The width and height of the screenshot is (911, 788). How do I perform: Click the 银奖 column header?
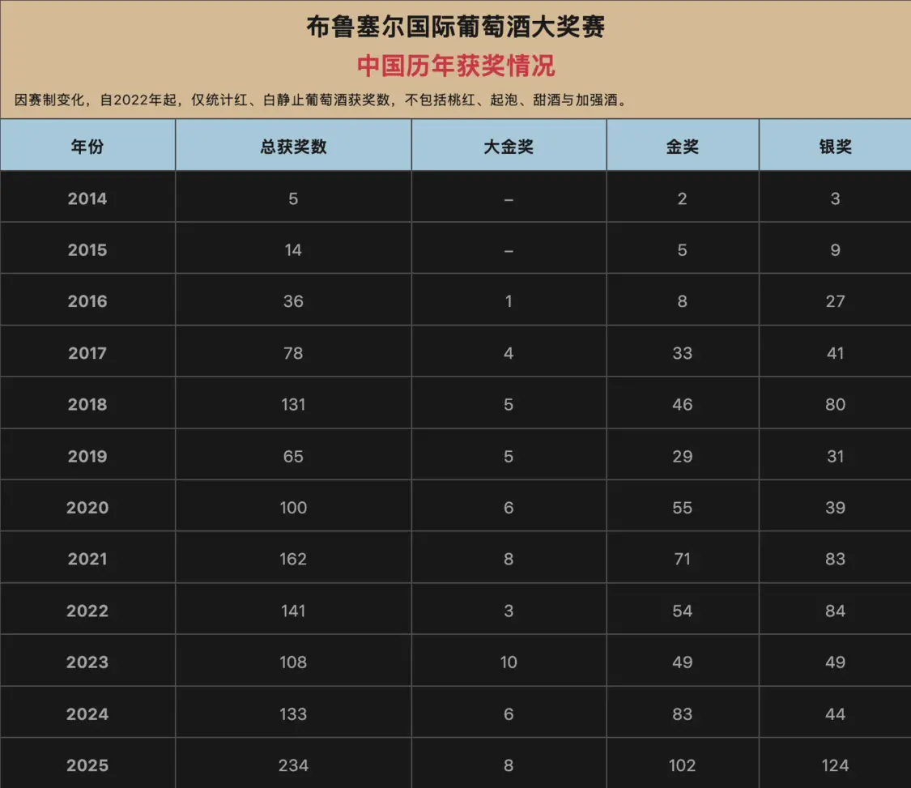pos(835,147)
